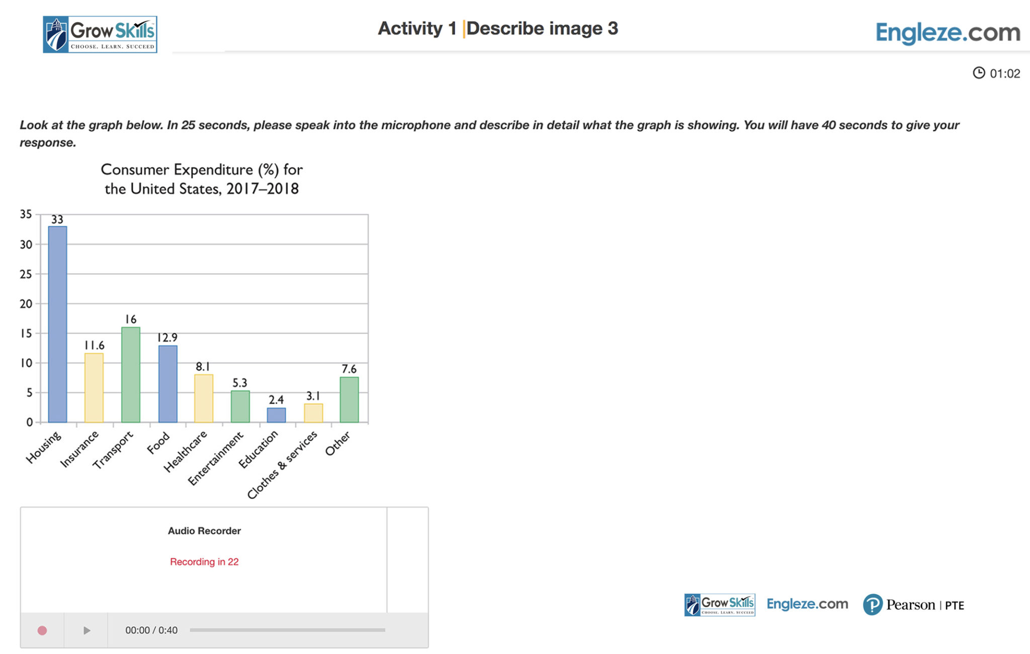Click the Insurance bar labeled 11.6
The image size is (1030, 654).
coord(94,388)
